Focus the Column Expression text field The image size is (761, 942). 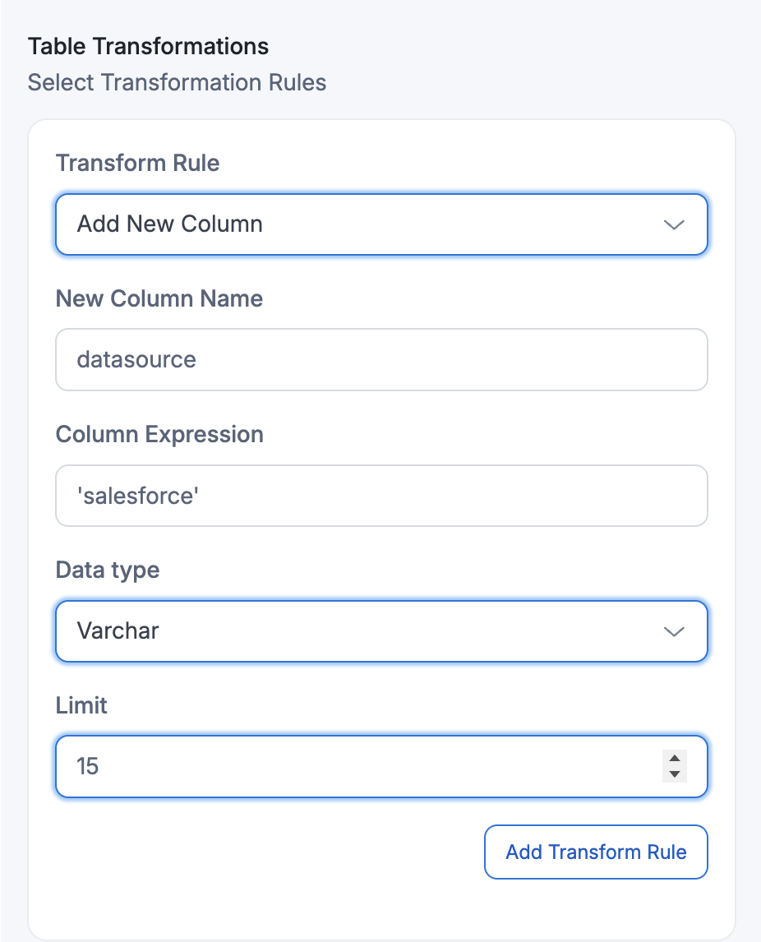click(x=381, y=496)
